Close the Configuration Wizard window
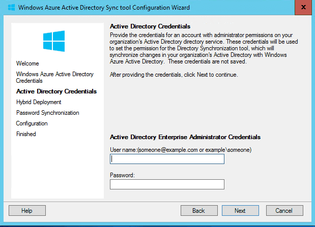315x227 pixels. click(x=303, y=8)
